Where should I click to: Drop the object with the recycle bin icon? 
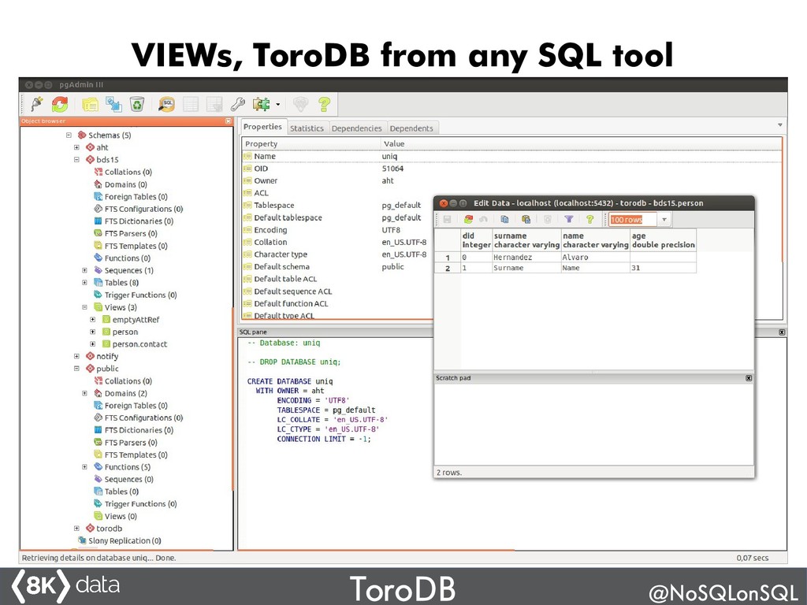(x=137, y=105)
